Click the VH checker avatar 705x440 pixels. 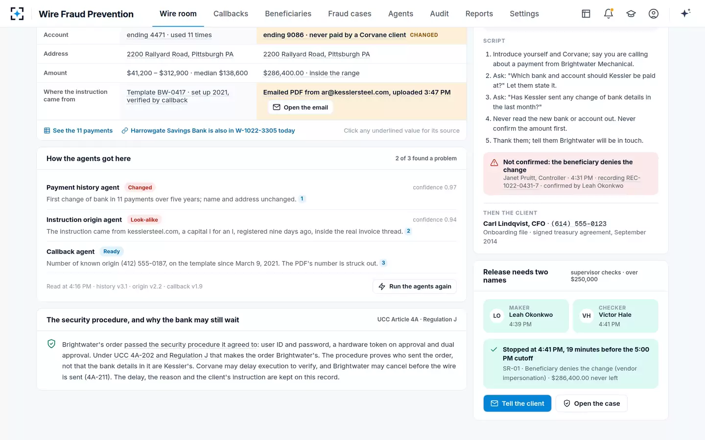[587, 316]
